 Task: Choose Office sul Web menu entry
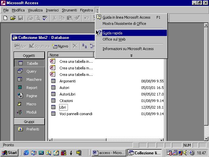tap(131, 39)
